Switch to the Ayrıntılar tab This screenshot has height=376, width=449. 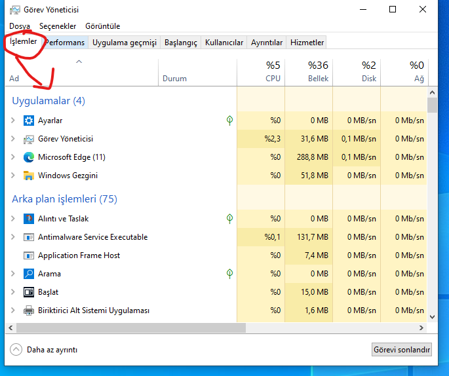[267, 43]
